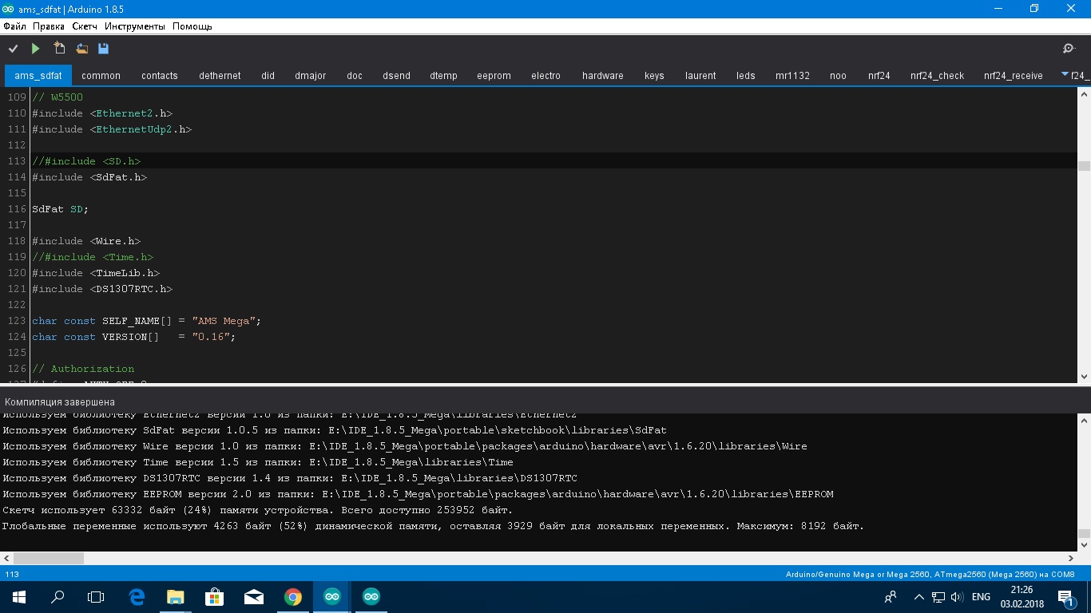Open the Файл menu
1091x613 pixels.
pos(14,26)
